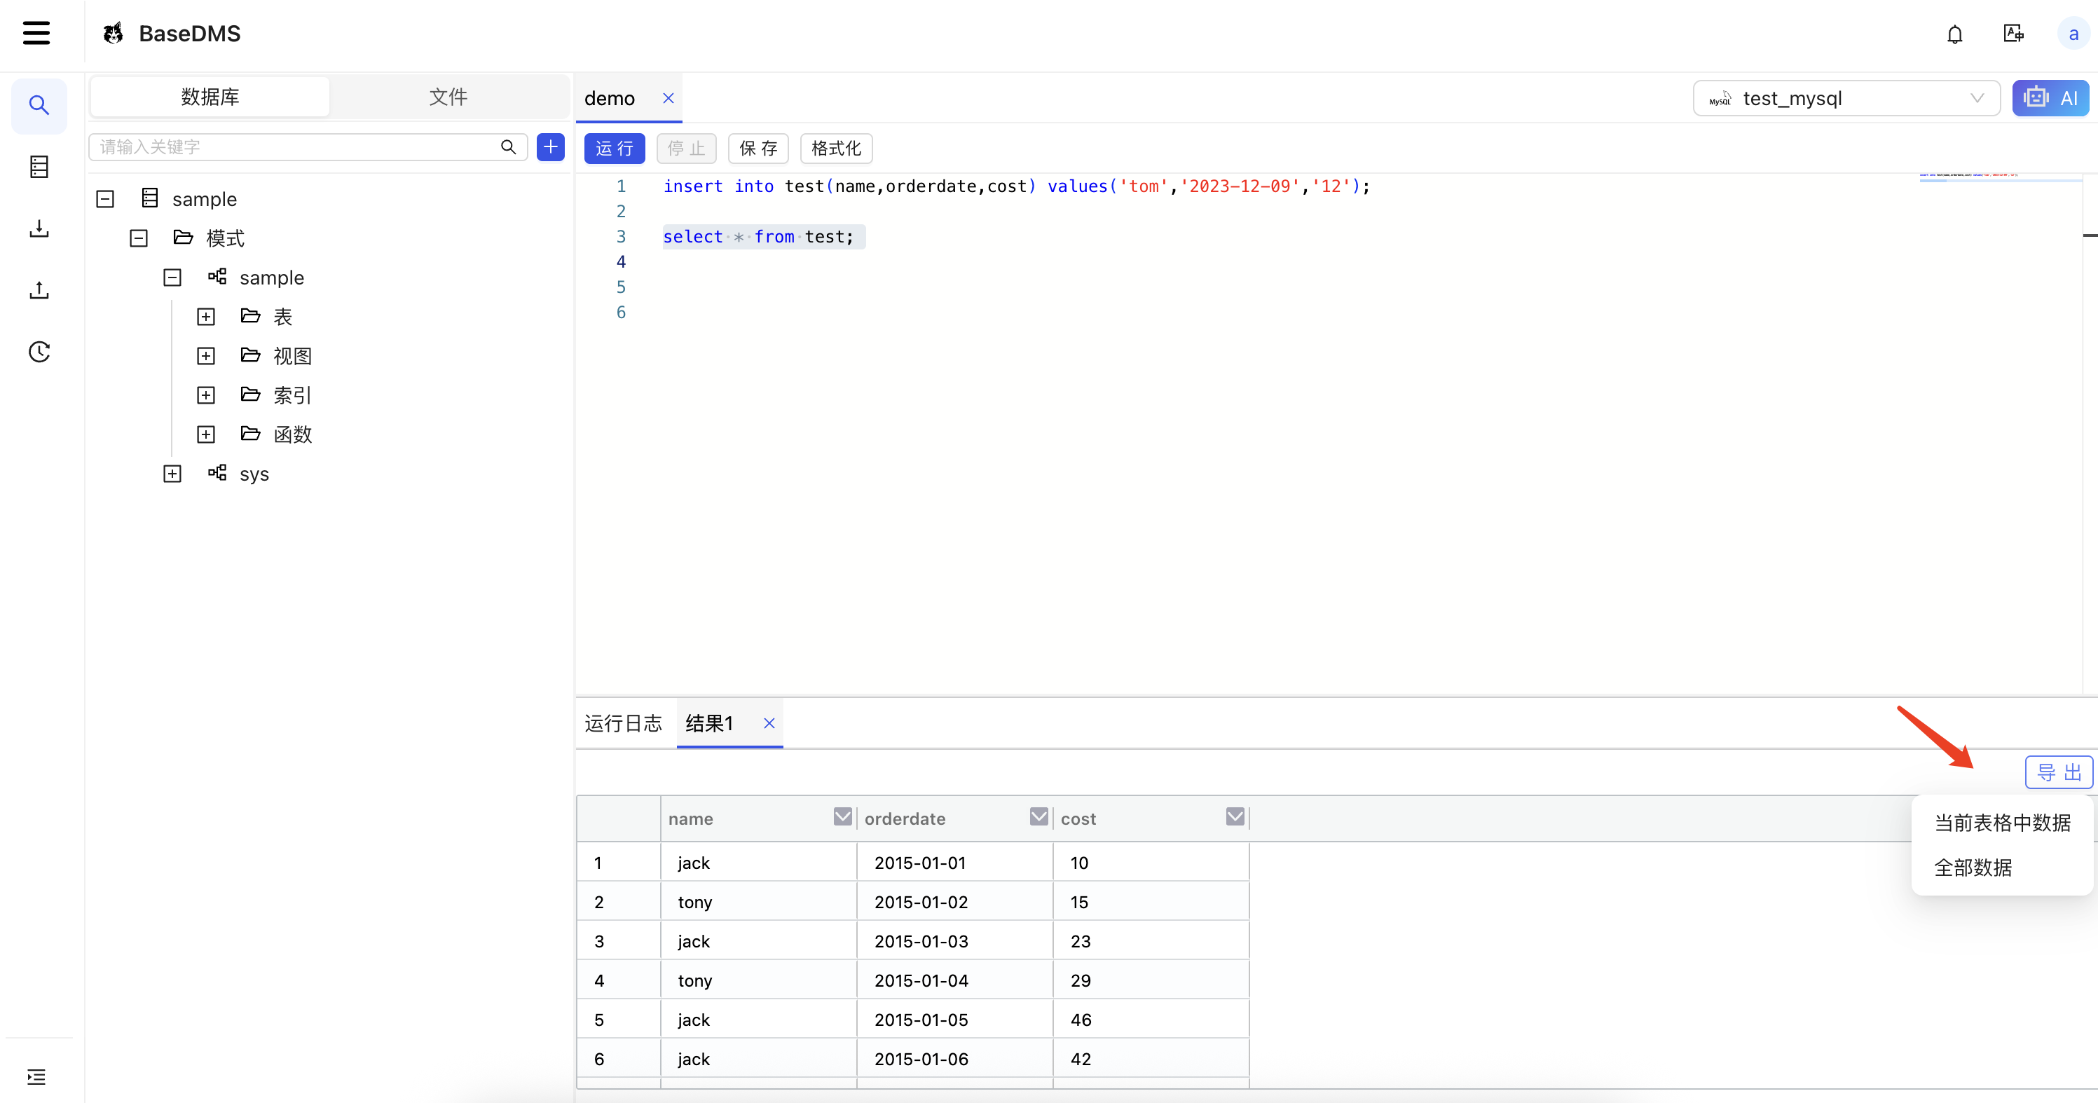Close the 结果1 result tab
This screenshot has width=2098, height=1103.
(x=769, y=723)
